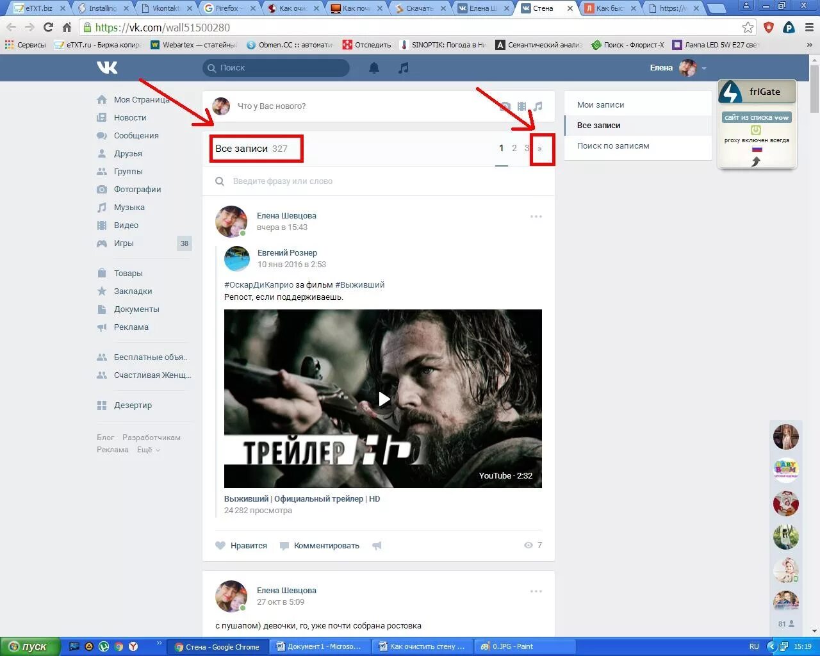Click hashtag #Выживший
Screen dimensions: 820x656
click(x=360, y=284)
